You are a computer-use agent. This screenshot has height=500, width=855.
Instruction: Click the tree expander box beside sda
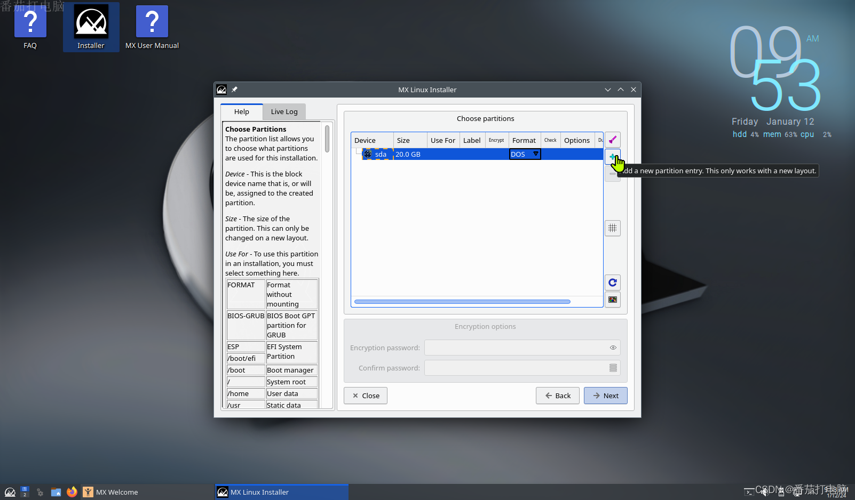tap(359, 151)
